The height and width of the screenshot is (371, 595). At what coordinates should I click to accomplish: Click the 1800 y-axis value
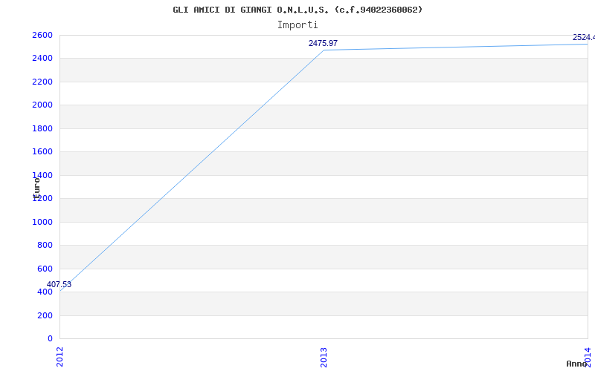pos(42,128)
